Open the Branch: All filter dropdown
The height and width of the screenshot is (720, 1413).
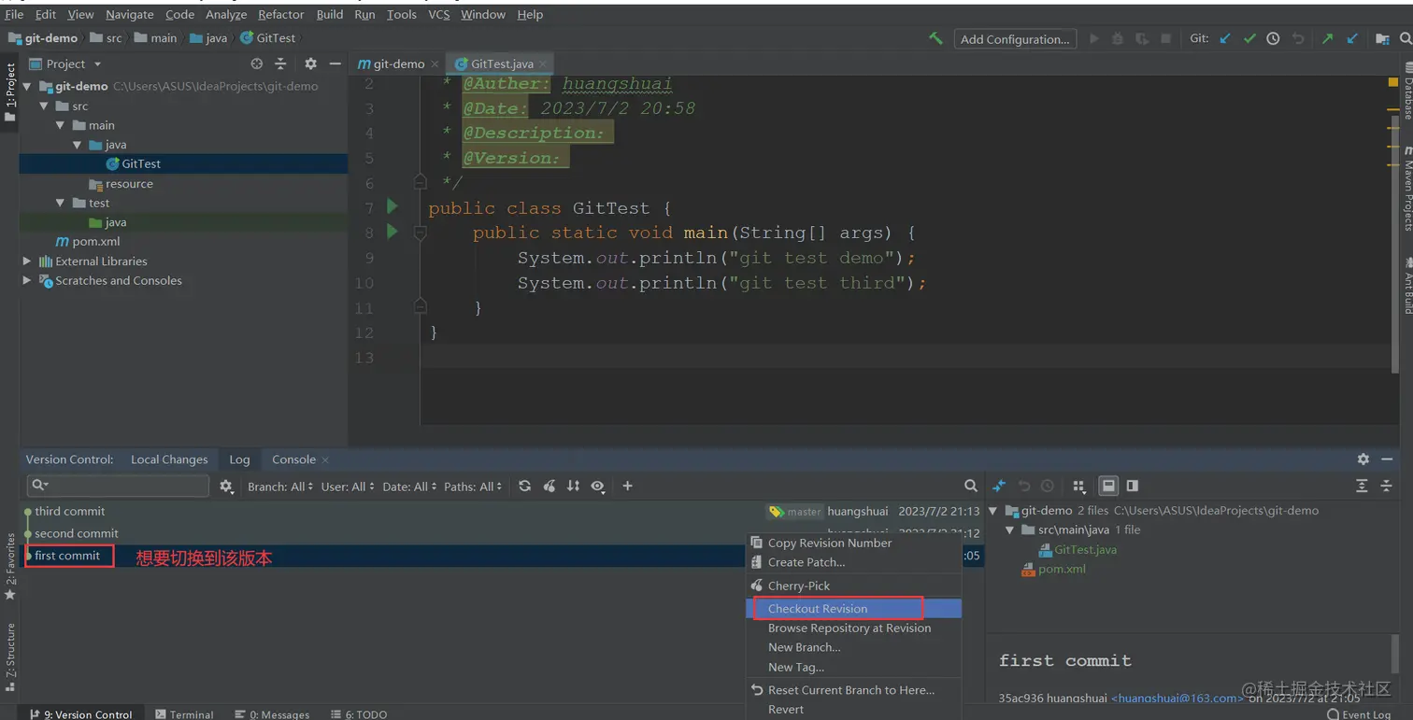[x=280, y=487]
